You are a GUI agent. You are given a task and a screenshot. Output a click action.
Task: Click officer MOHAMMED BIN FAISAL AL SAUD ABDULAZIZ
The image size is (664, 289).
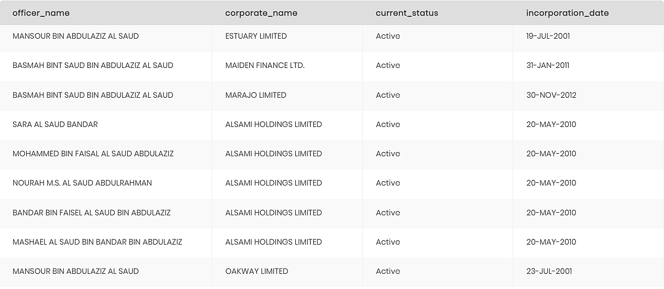(x=93, y=154)
